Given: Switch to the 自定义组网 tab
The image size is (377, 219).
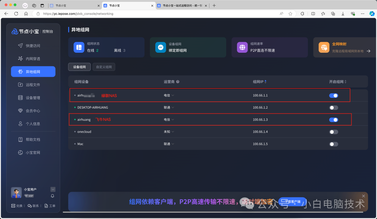Looking at the screenshot, I should (x=104, y=67).
